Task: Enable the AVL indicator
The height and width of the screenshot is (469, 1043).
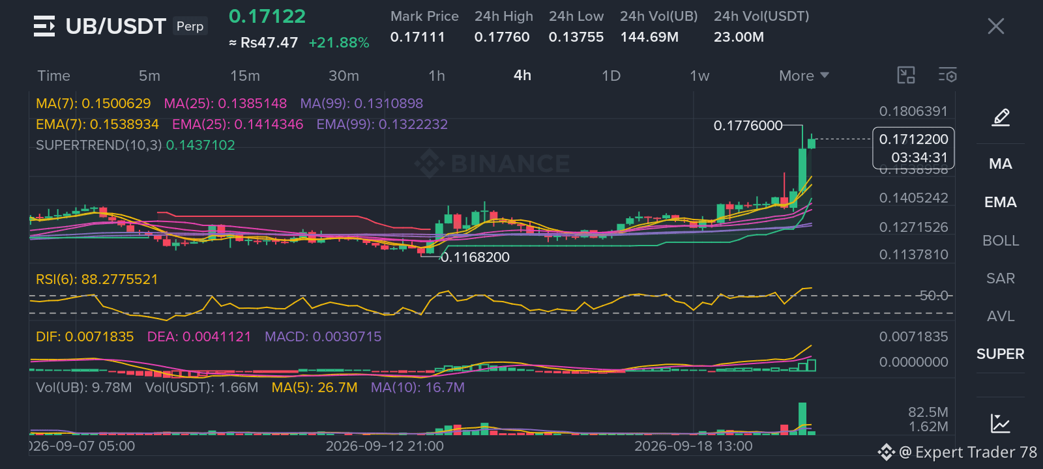Action: tap(1001, 317)
